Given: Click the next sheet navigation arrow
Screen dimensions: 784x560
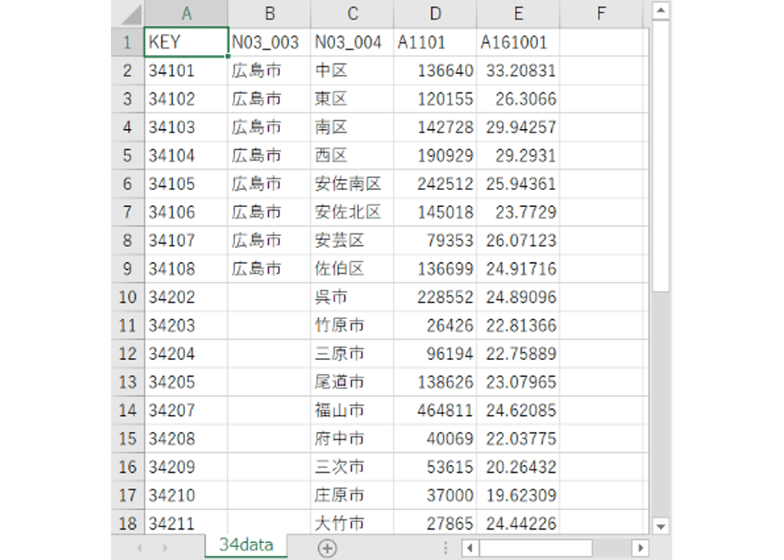Looking at the screenshot, I should (165, 548).
